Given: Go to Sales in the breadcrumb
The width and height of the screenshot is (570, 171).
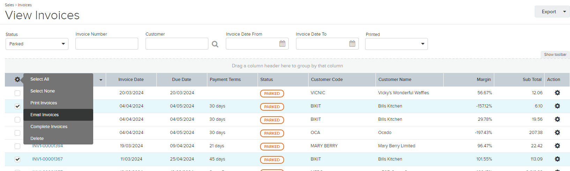Looking at the screenshot, I should pos(9,5).
